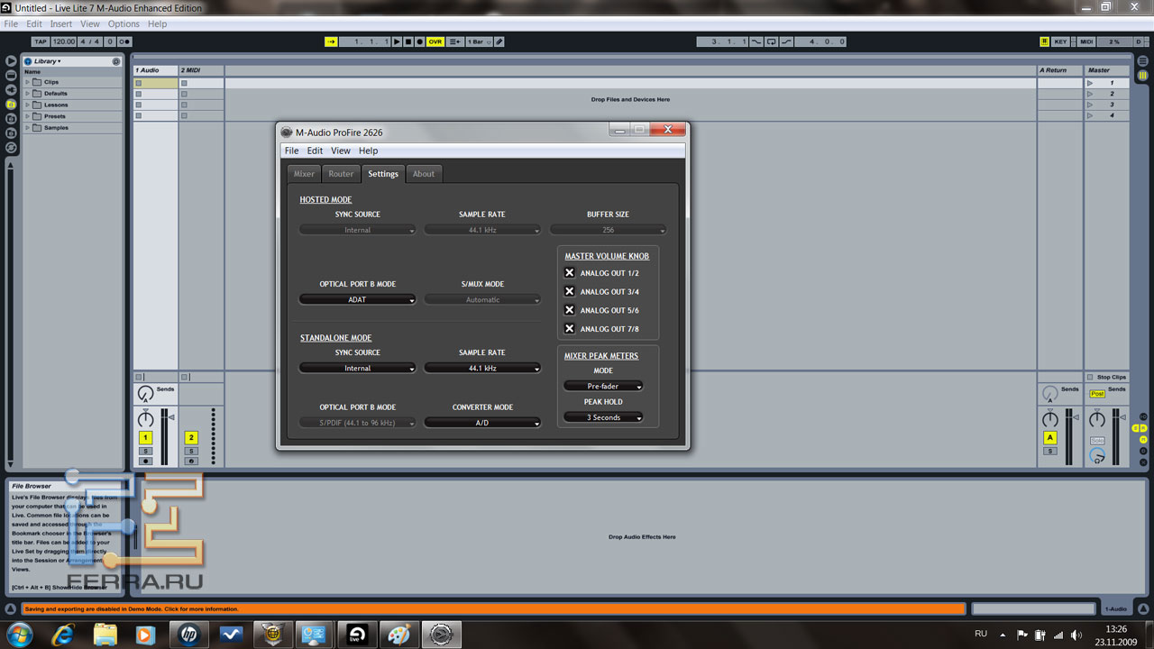Open Optical Port B Mode ADAT dropdown
1154x649 pixels.
point(357,299)
